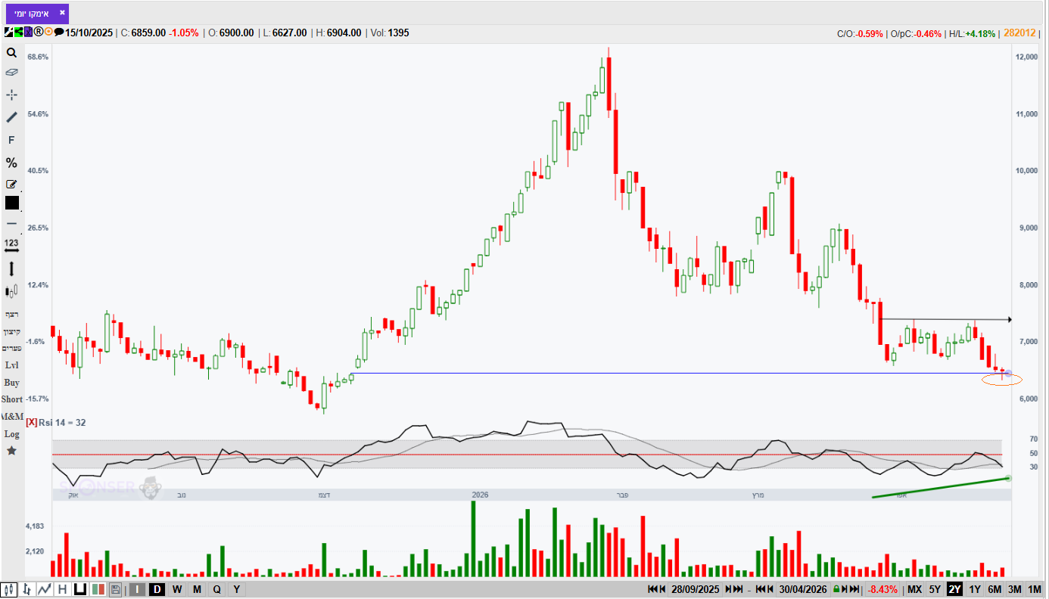This screenshot has width=1049, height=599.
Task: Toggle the קיצון option
Action: pos(11,331)
